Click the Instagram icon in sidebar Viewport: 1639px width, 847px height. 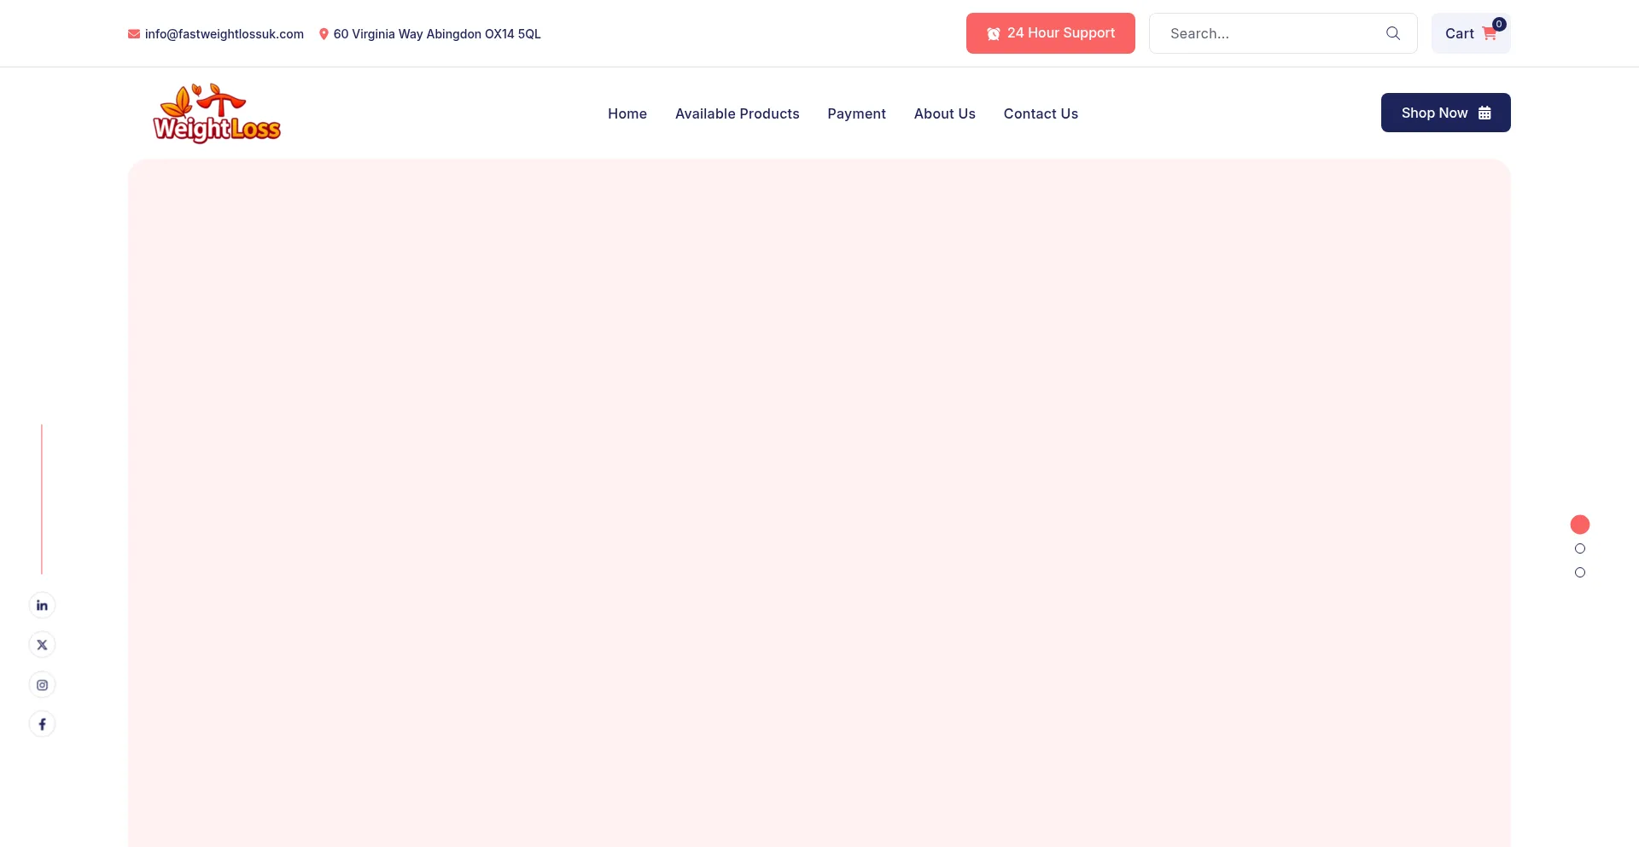[x=42, y=685]
